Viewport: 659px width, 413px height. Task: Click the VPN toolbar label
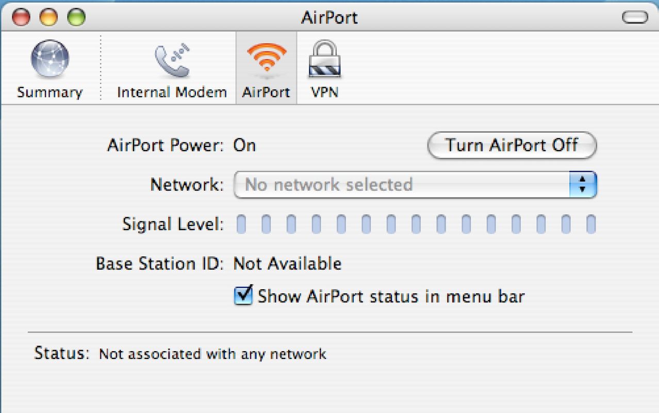click(325, 93)
